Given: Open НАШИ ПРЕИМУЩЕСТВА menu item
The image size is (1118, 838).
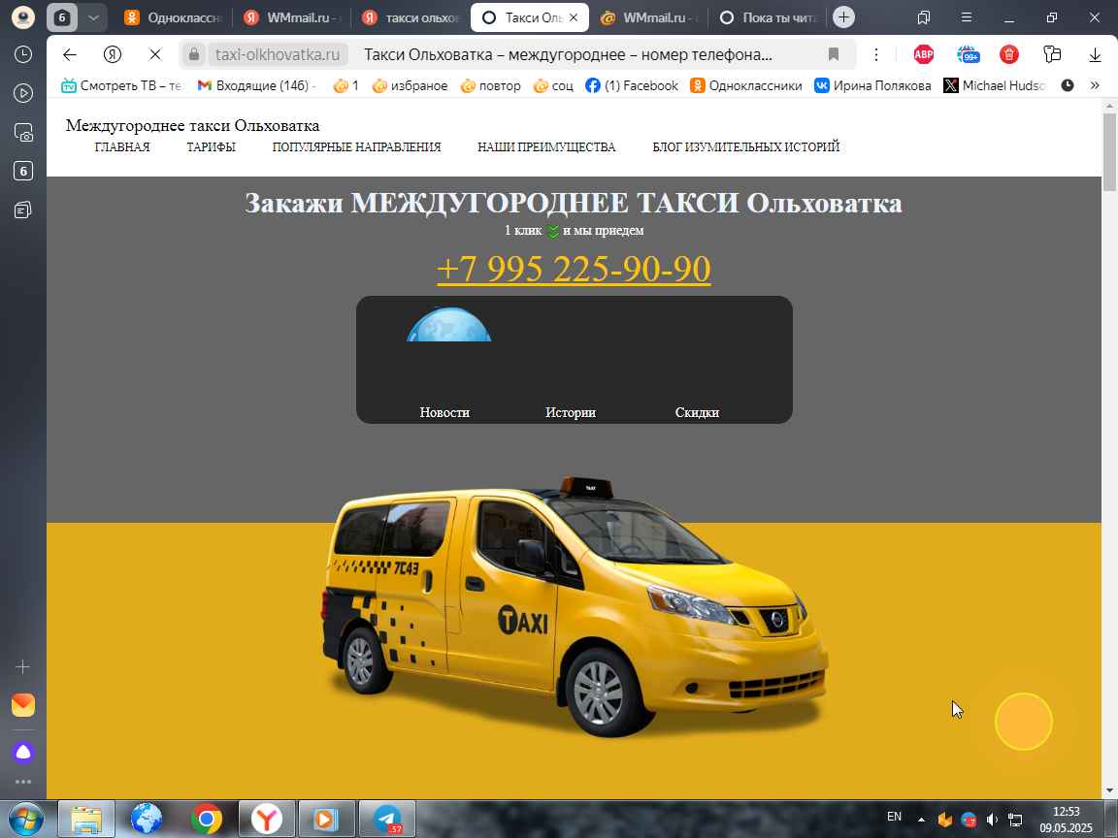Looking at the screenshot, I should click(546, 146).
